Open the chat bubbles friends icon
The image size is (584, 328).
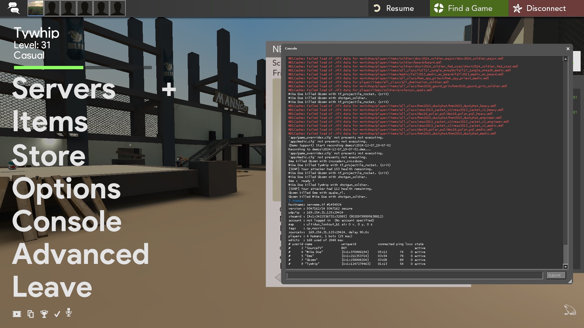click(14, 8)
